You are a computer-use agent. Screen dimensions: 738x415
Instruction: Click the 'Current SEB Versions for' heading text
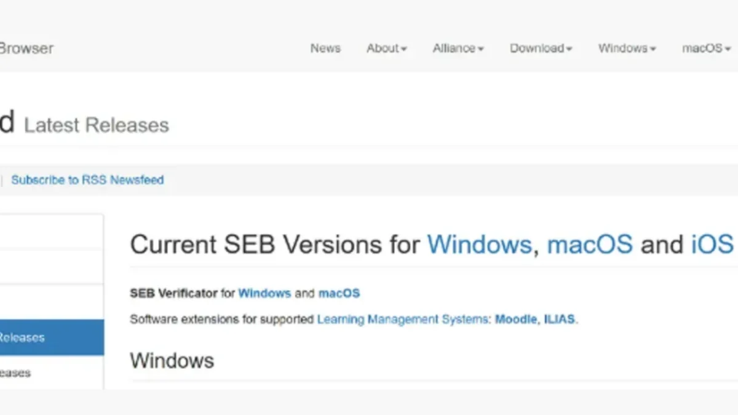pyautogui.click(x=275, y=245)
